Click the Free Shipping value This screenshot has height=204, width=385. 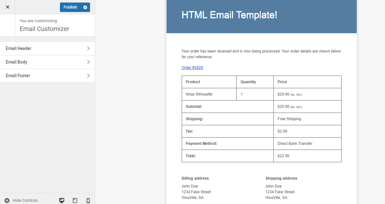[x=289, y=119]
